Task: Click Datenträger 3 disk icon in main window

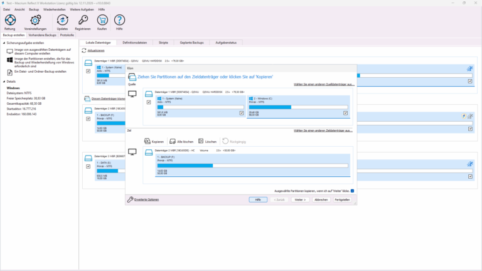Action: [x=88, y=158]
